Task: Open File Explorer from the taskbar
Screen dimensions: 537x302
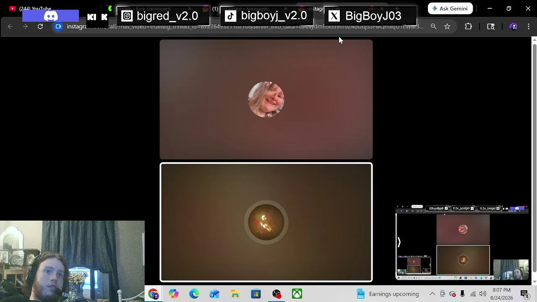Action: pyautogui.click(x=235, y=294)
